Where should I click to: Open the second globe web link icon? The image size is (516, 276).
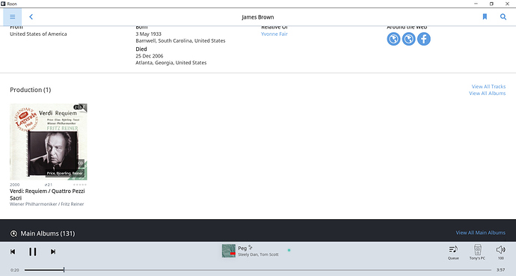coord(409,39)
